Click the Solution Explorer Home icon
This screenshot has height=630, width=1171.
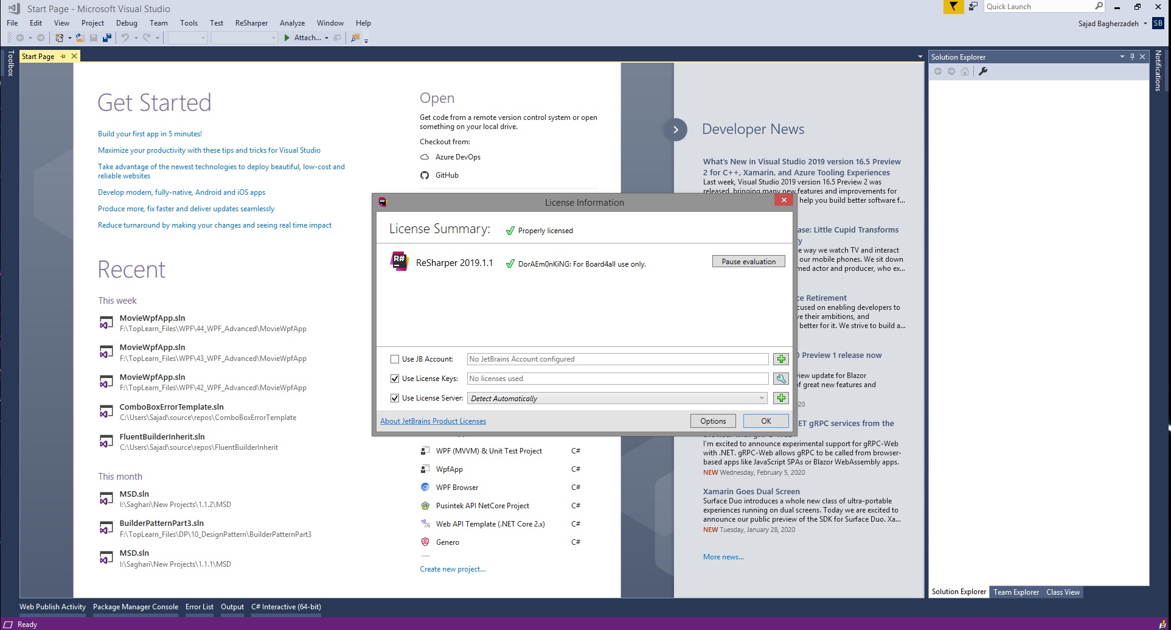(965, 71)
